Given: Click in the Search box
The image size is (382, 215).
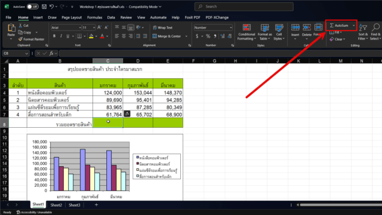Looking at the screenshot, I should point(244,7).
